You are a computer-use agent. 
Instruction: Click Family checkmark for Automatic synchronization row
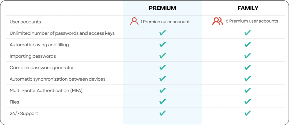(248, 79)
